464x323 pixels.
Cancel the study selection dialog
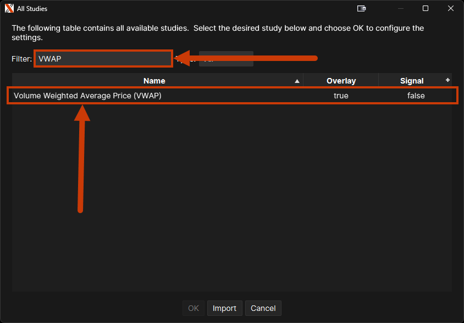263,308
